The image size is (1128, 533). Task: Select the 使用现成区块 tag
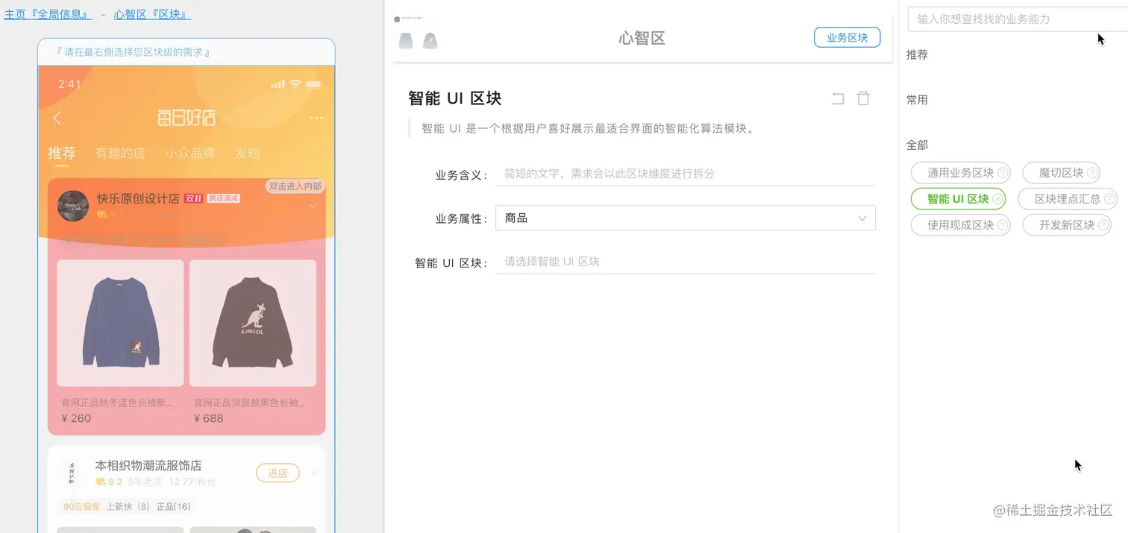[x=961, y=225]
